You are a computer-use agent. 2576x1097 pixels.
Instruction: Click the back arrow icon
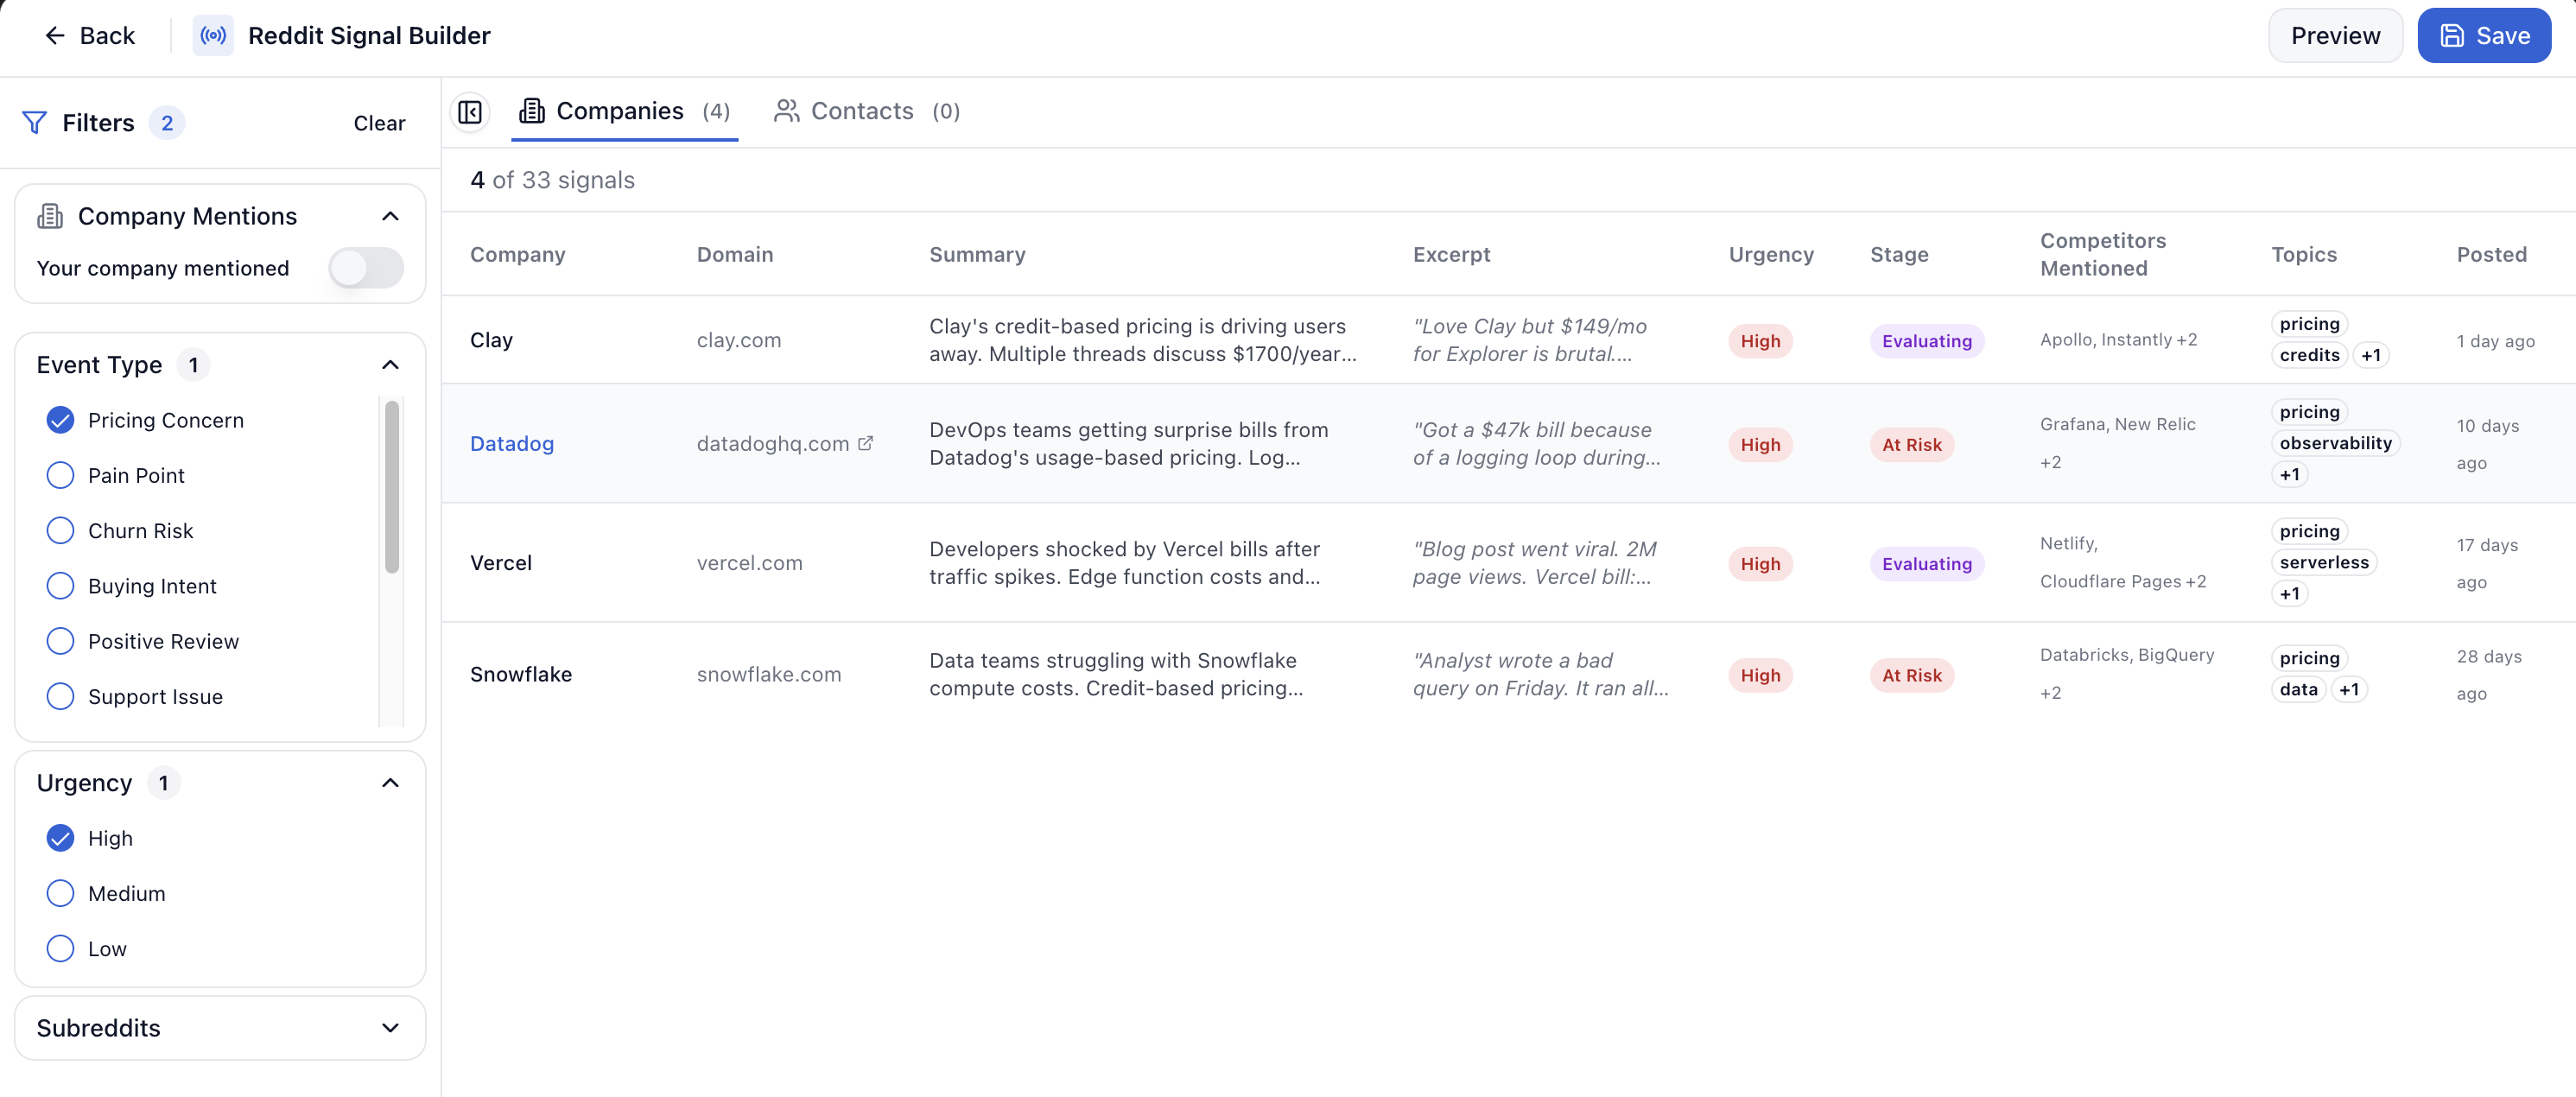pos(54,36)
